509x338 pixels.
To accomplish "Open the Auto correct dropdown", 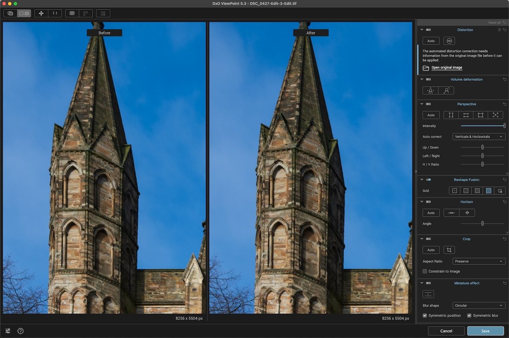I will coord(479,136).
